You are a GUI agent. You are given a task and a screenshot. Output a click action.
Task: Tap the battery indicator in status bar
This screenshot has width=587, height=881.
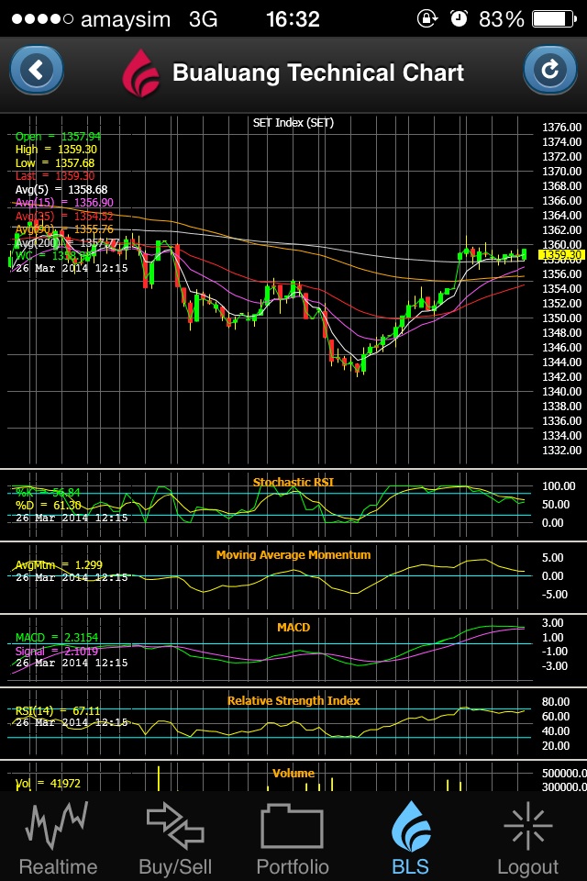554,19
